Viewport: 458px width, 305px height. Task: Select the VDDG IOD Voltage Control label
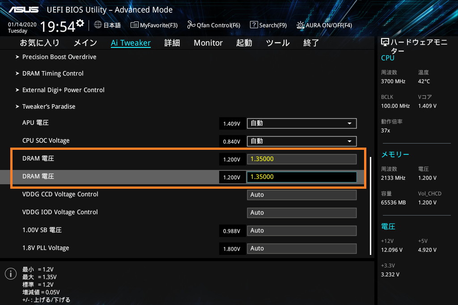click(60, 212)
